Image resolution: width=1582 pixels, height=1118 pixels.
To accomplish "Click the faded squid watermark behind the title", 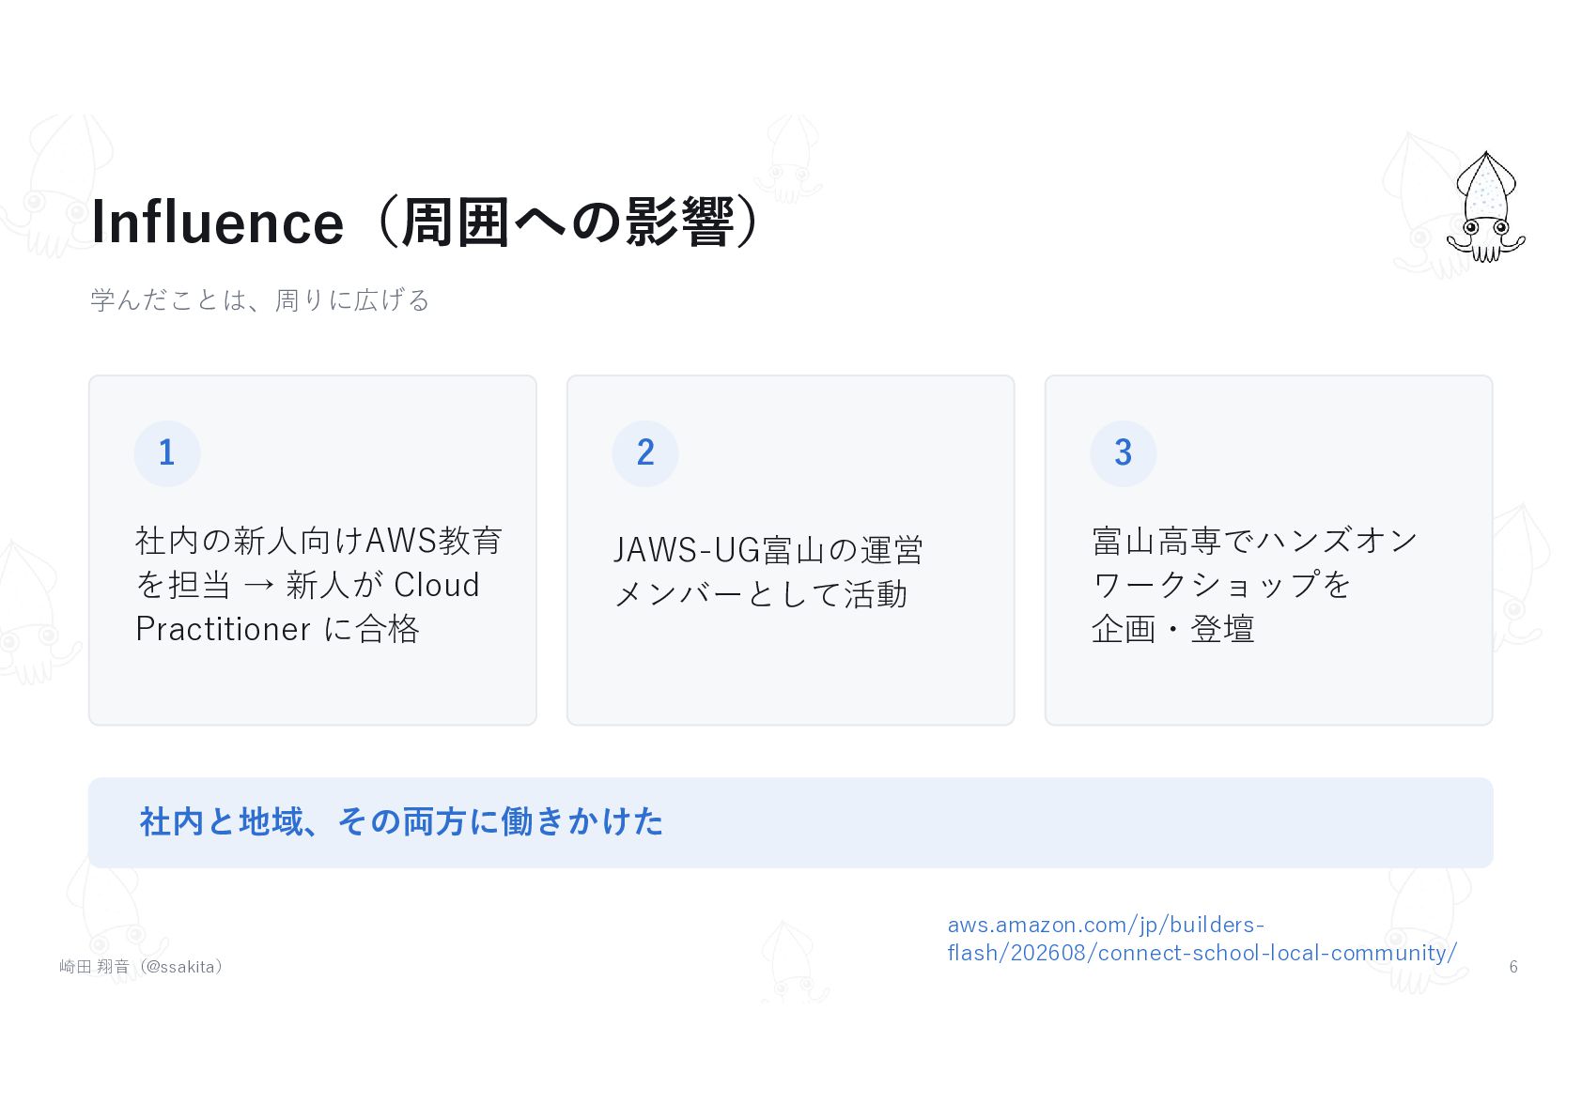I will tap(56, 183).
